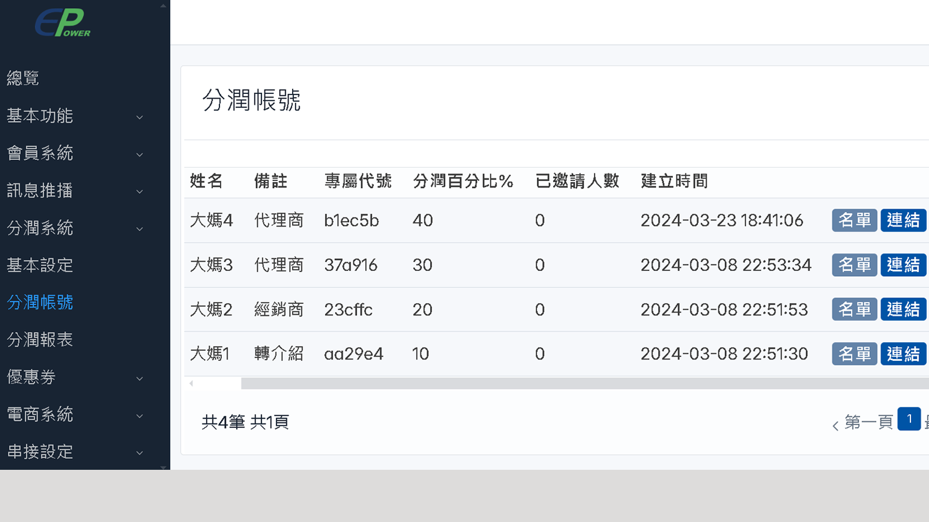Click the name 大媽2 cell
929x522 pixels.
211,310
